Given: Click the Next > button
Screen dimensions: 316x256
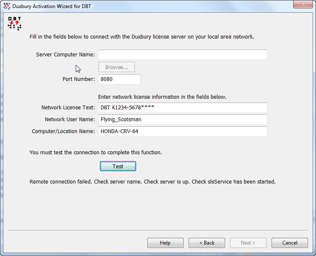Looking at the screenshot, I should point(248,243).
